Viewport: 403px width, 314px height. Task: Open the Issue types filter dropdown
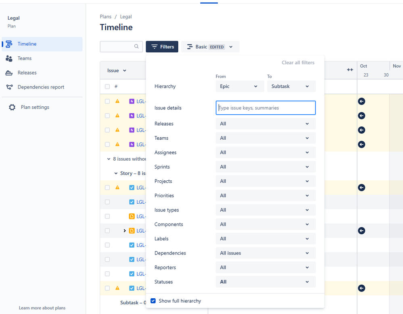pos(265,210)
